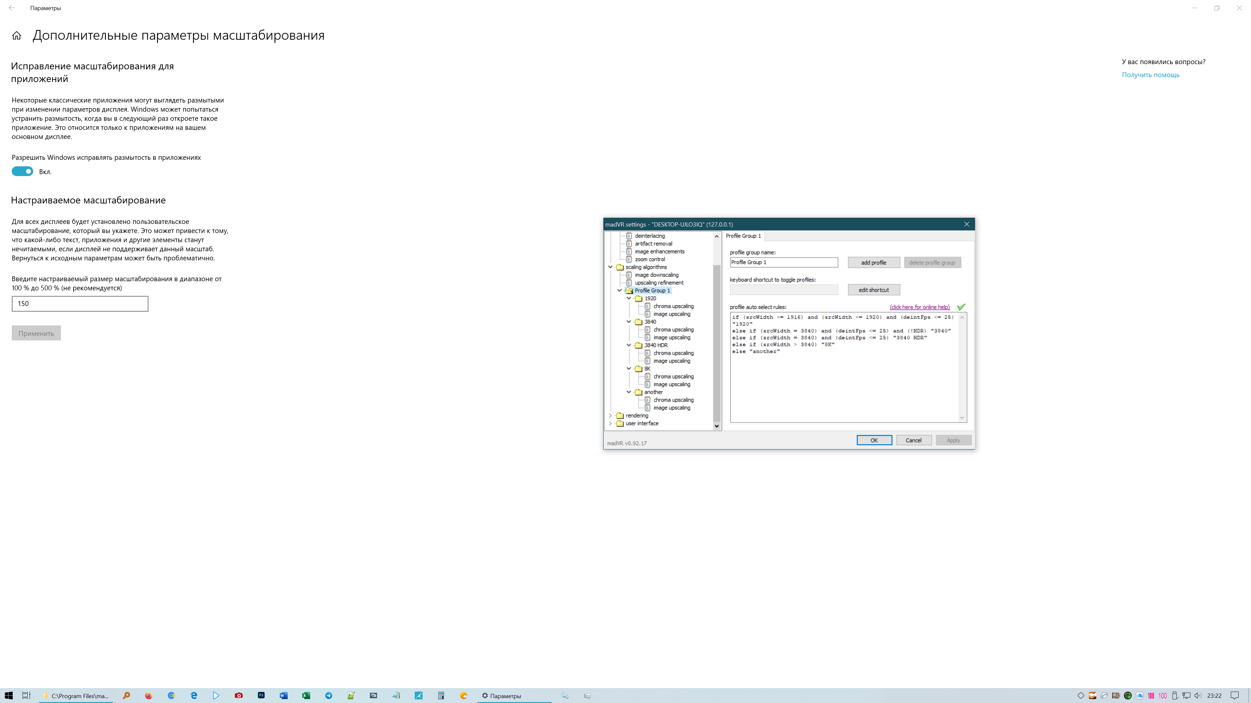Collapse the 3840 HDR profile folder
The image size is (1251, 703).
pyautogui.click(x=629, y=345)
